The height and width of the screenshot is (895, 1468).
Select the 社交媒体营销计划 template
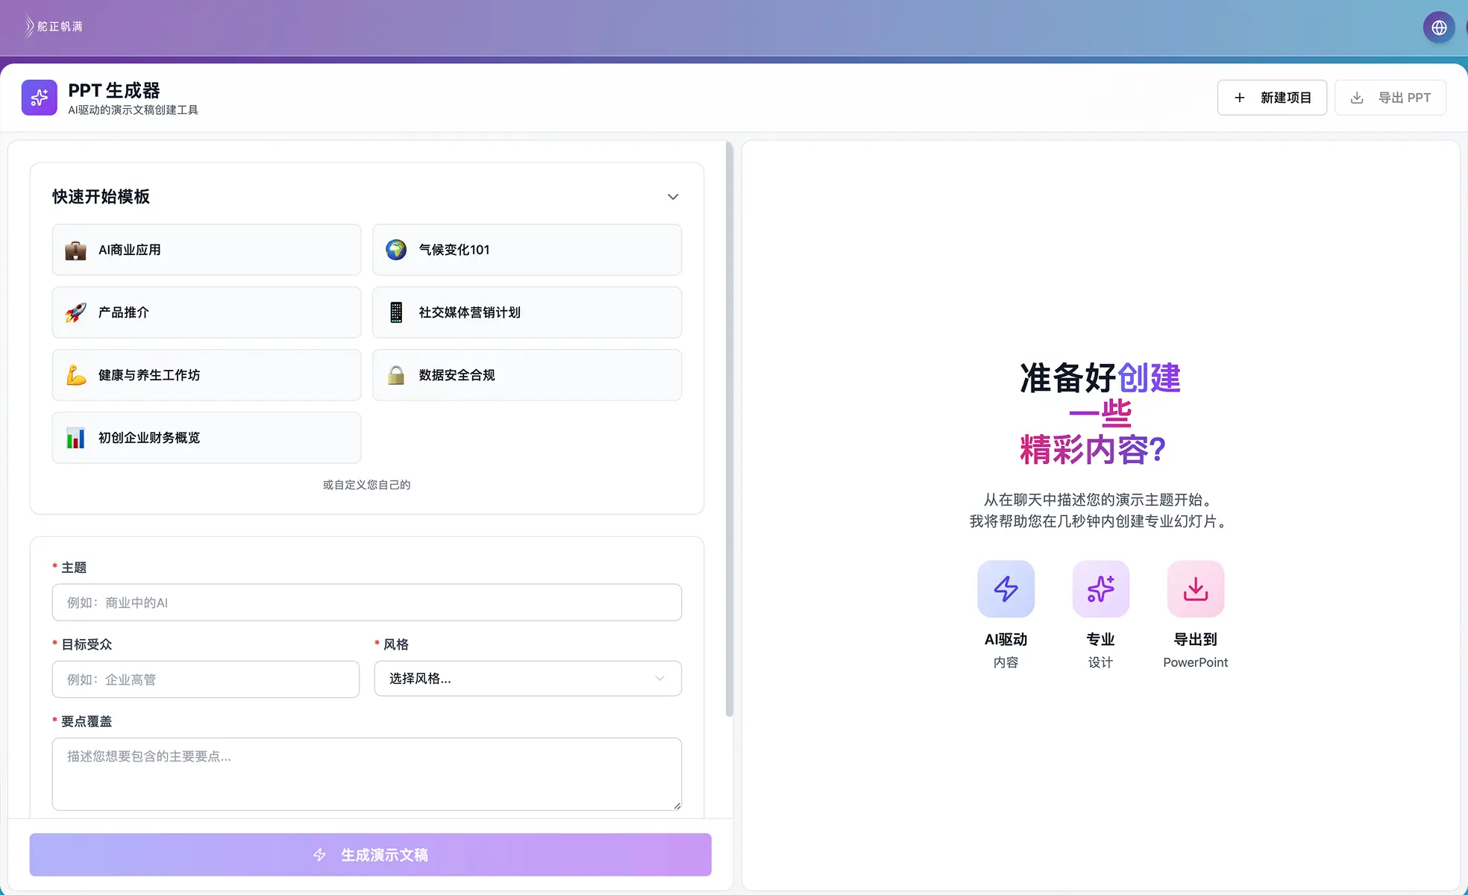[x=527, y=313]
